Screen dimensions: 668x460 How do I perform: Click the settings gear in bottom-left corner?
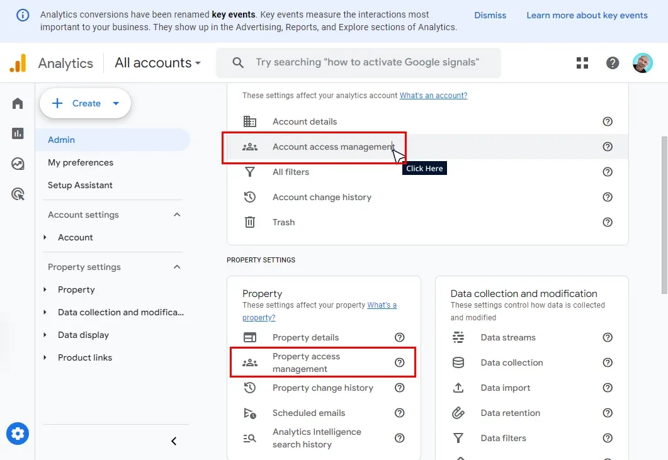(x=18, y=434)
